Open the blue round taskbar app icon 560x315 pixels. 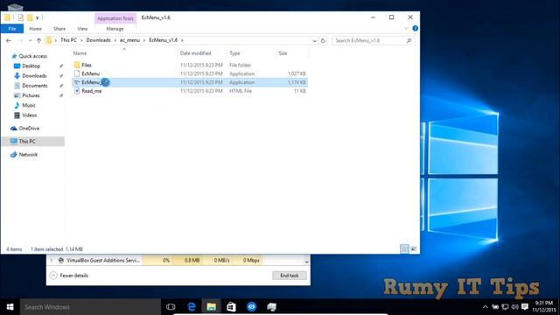(x=251, y=307)
